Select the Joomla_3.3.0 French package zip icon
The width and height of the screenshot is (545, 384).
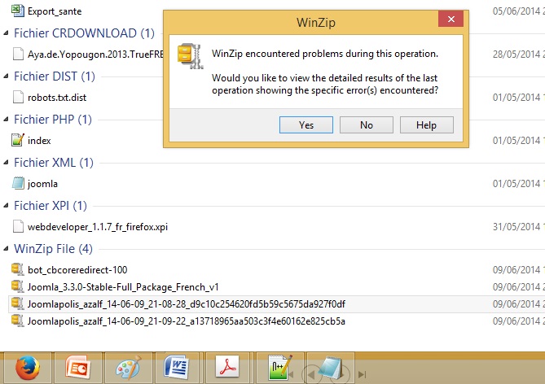click(17, 286)
